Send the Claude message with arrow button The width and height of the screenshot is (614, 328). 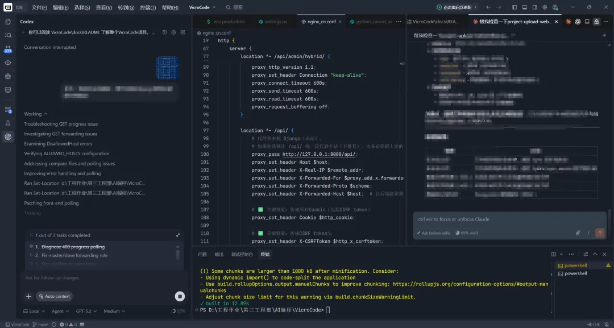(x=600, y=233)
